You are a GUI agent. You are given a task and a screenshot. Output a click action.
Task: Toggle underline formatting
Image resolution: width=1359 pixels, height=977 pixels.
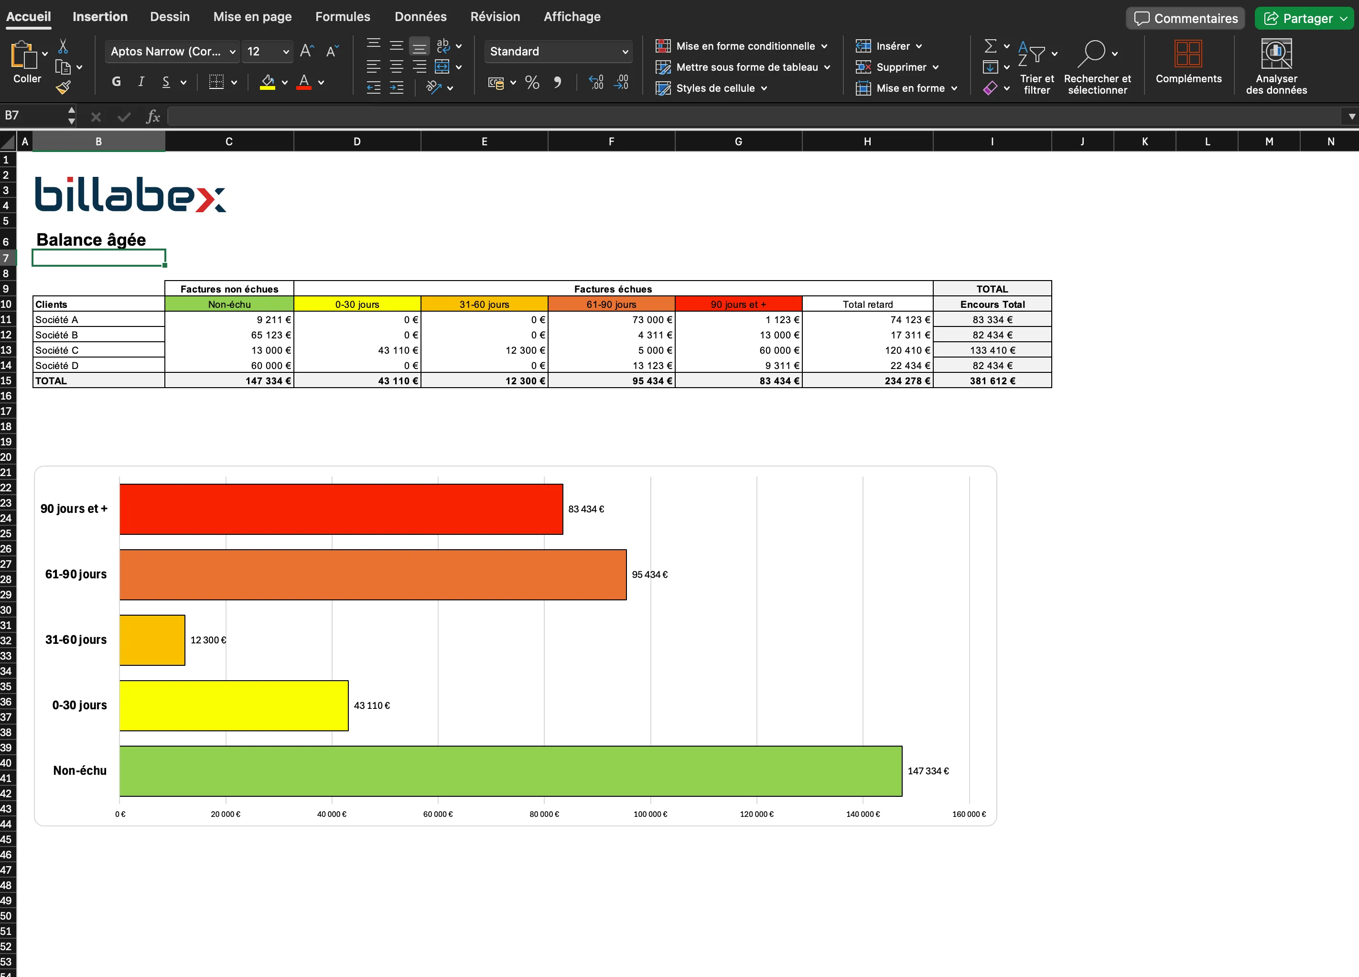165,82
